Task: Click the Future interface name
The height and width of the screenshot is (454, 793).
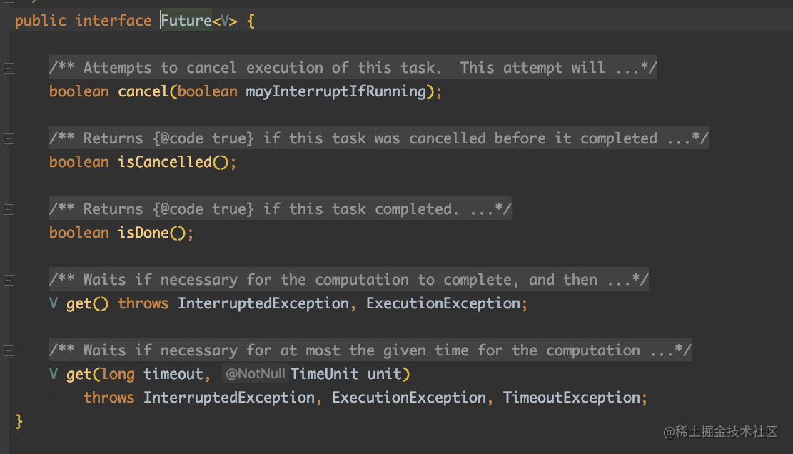Action: [186, 21]
